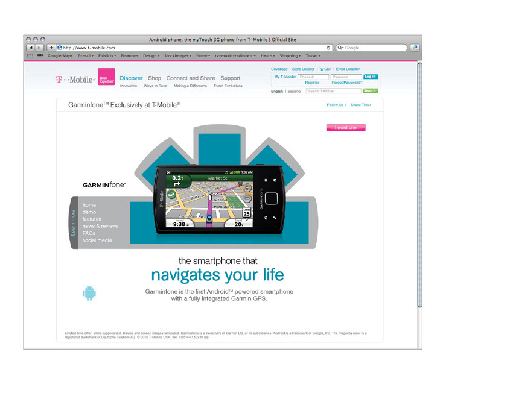Open Google Maps bookmark
Screen dimensions: 513x396
[x=60, y=56]
